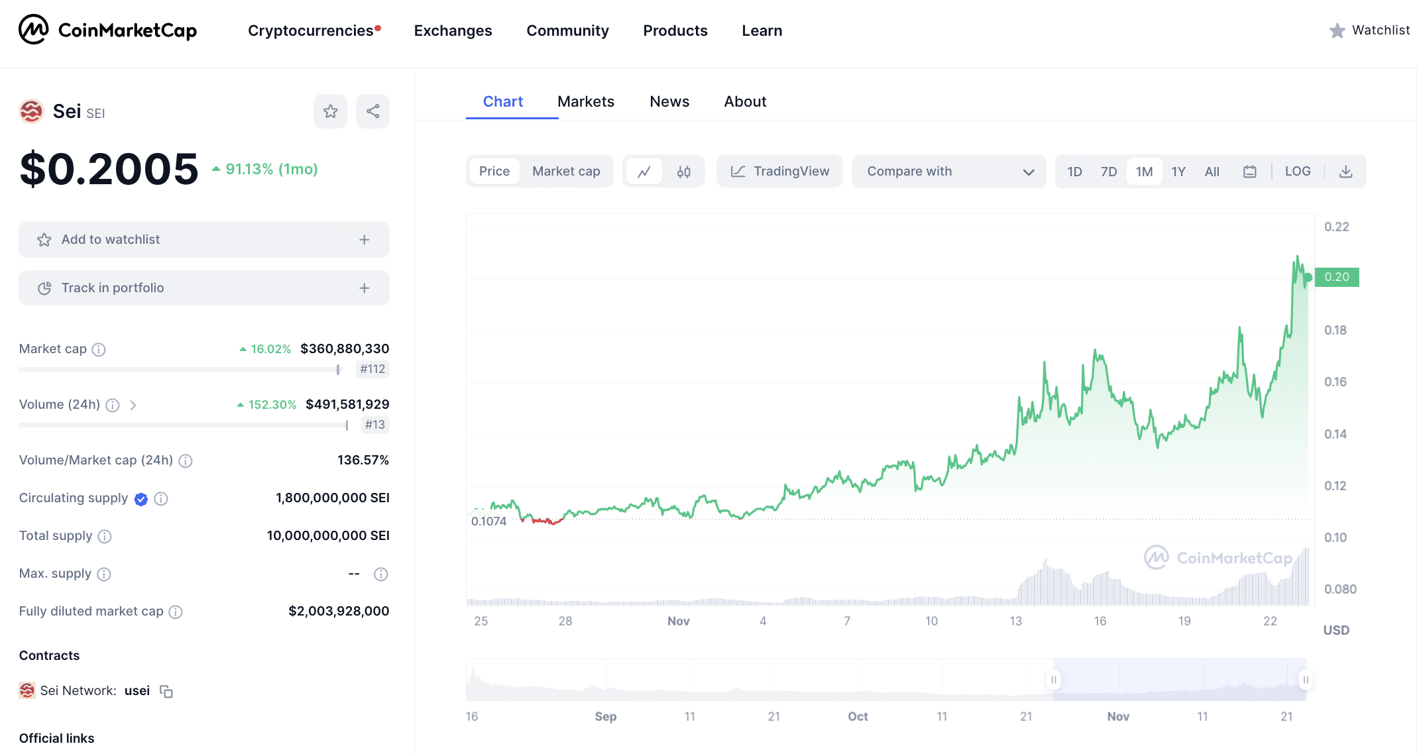1417x754 pixels.
Task: Click info icon beside Max. supply value
Action: point(380,574)
